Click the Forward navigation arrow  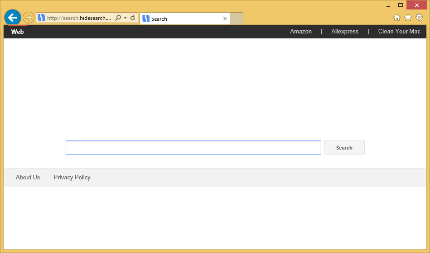point(29,18)
